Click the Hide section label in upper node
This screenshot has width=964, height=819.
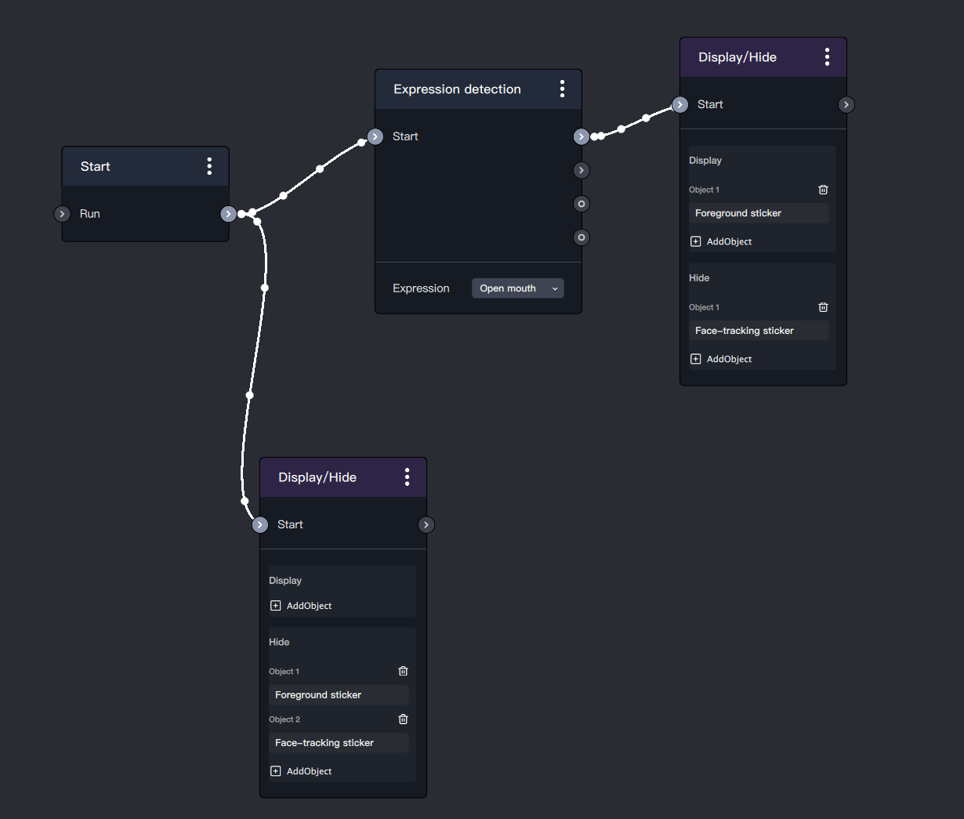tap(699, 278)
